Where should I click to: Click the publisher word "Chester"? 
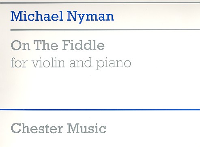tap(37, 128)
